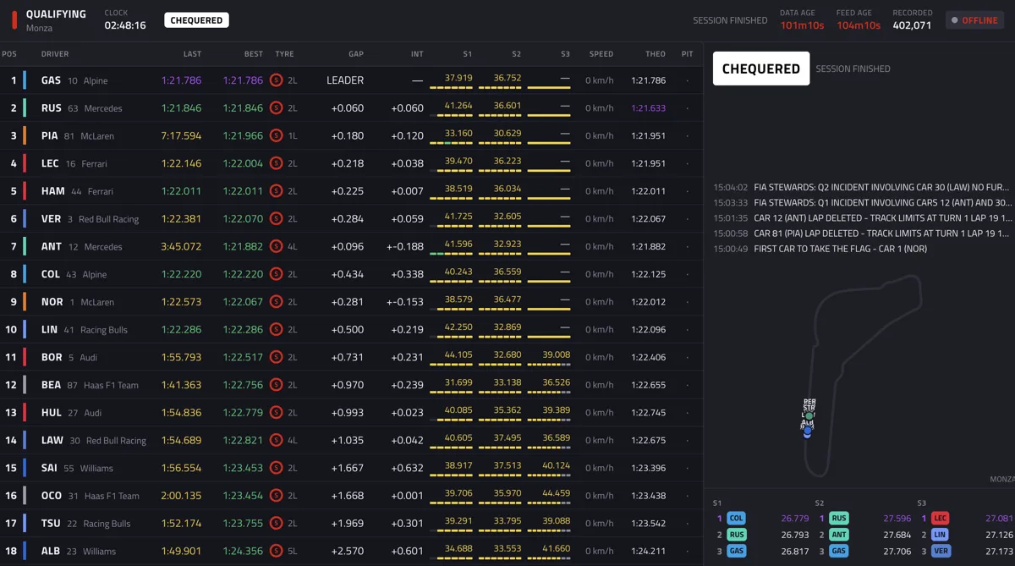Click the data age value 101m10s
Screen dimensions: 1015x566
pyautogui.click(x=802, y=25)
